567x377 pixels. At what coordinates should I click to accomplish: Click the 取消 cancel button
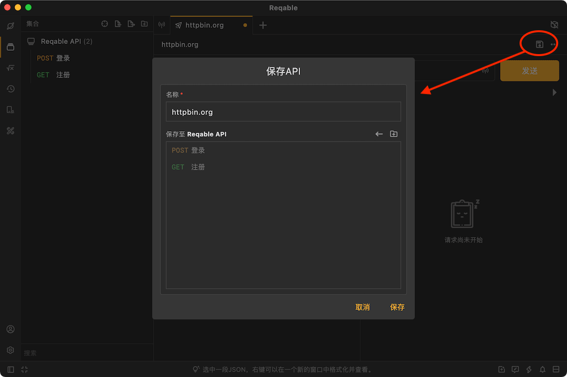362,307
